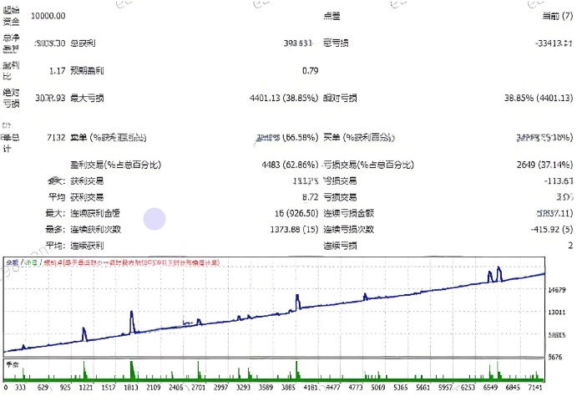
Task: Click the 余额 balance legend in chart
Action: click(13, 263)
